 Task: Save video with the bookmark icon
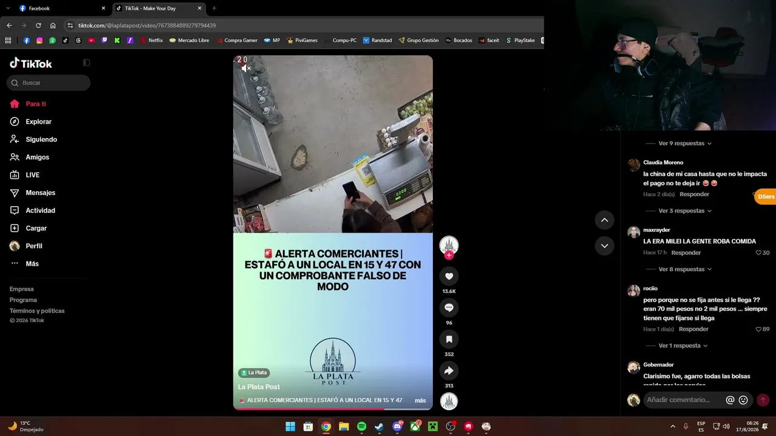[449, 339]
